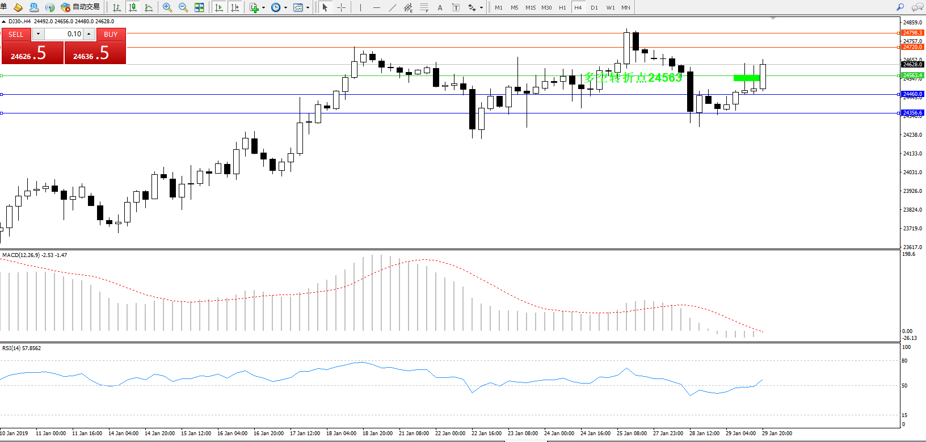Draw a vertical line on chart
Viewport: 926px width, 442px height.
click(360, 7)
